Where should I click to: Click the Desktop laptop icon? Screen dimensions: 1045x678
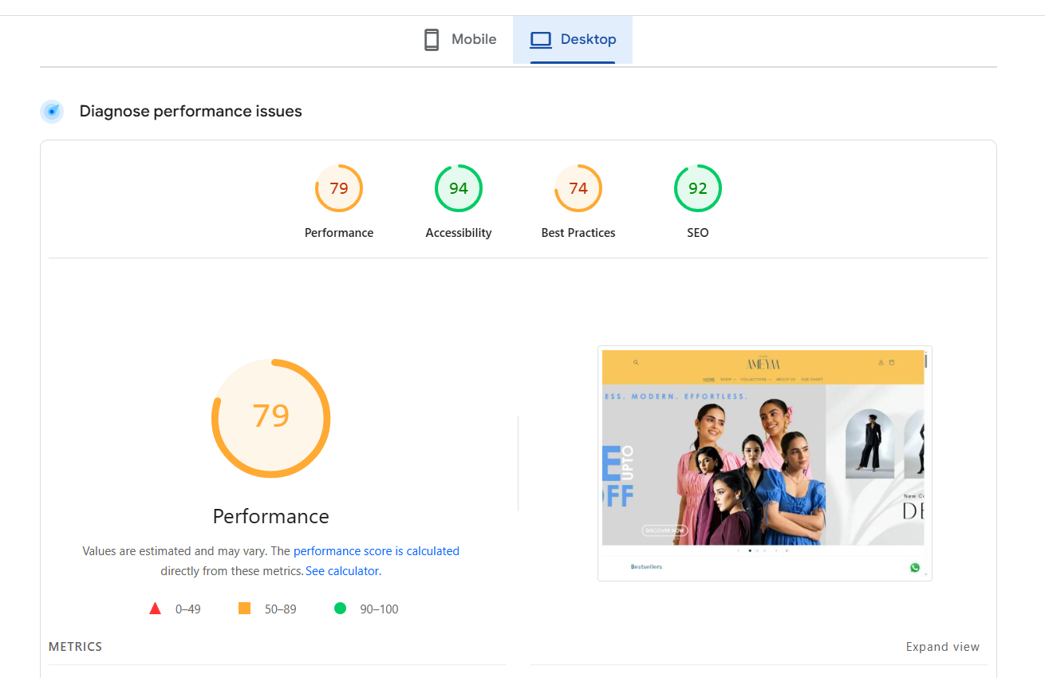pyautogui.click(x=541, y=40)
